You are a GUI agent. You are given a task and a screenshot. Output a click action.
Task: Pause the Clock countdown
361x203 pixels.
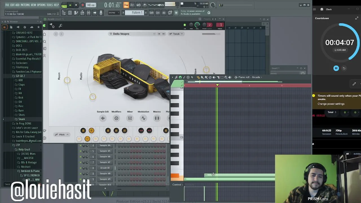click(x=336, y=68)
